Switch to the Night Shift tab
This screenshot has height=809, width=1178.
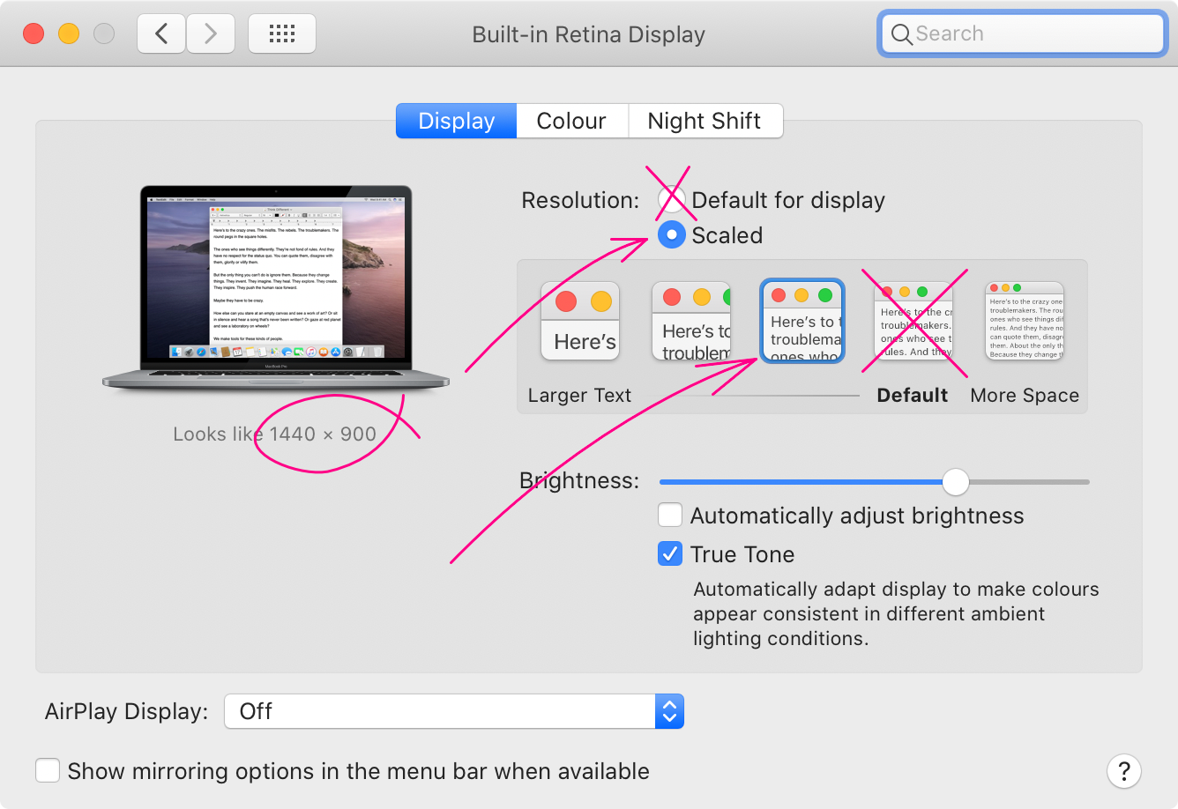tap(705, 121)
